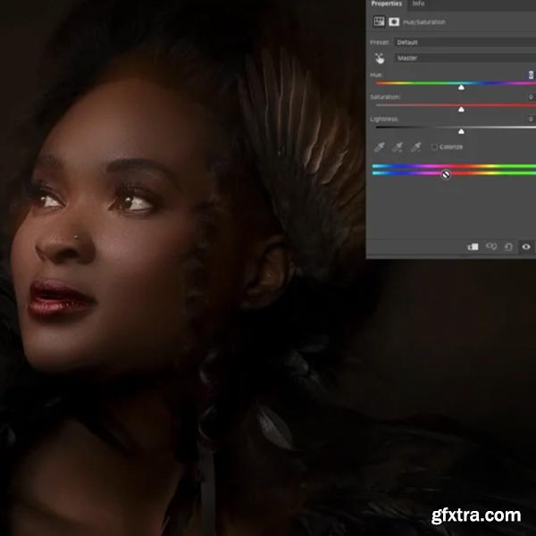
Task: Toggle adjustment layer visibility eye
Action: pos(525,247)
